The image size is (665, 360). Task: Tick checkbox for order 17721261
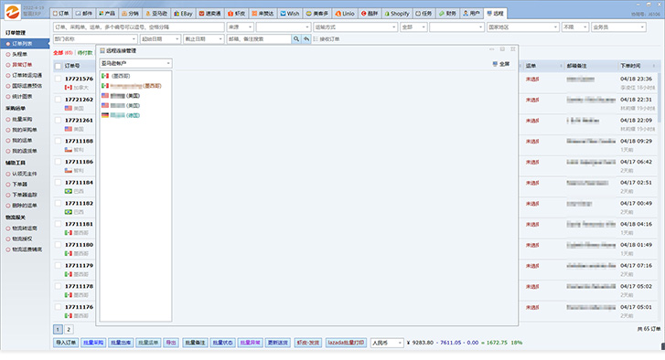point(59,121)
